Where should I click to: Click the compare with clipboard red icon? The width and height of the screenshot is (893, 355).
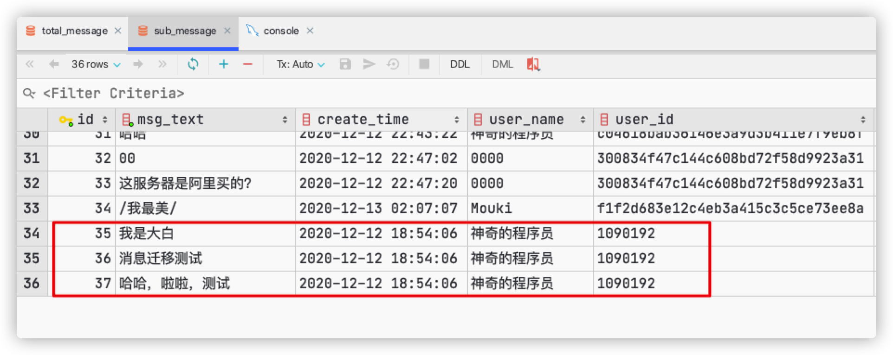[533, 64]
